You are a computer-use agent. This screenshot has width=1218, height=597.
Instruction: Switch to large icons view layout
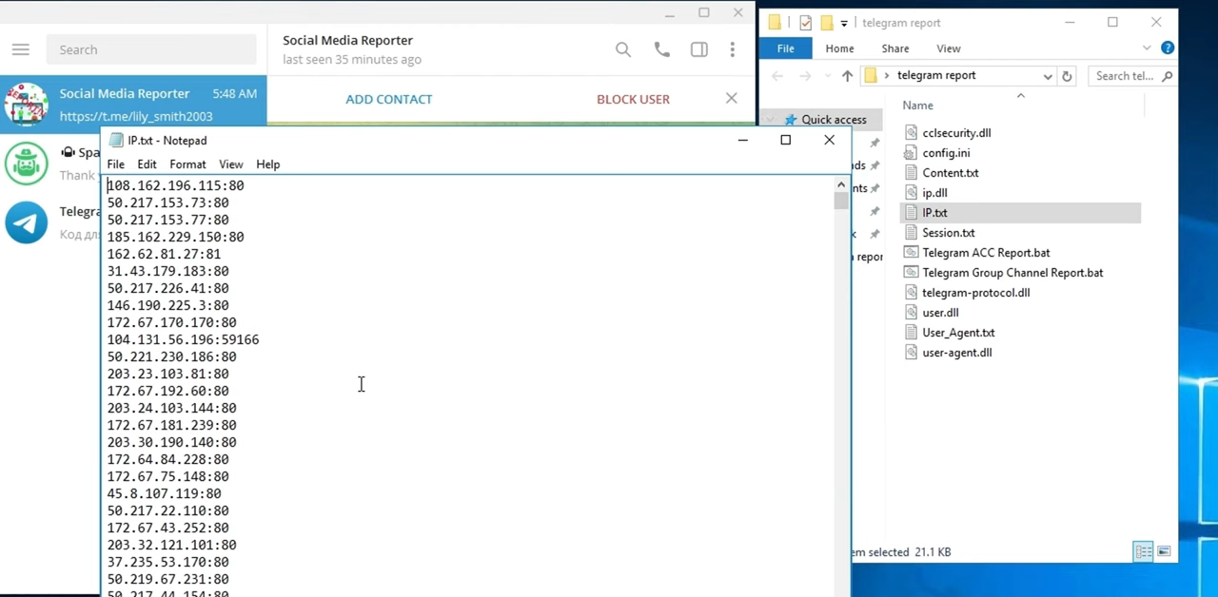point(1164,551)
